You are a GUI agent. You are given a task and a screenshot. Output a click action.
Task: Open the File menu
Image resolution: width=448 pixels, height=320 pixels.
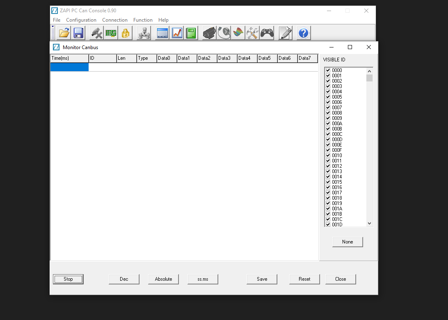click(x=57, y=20)
